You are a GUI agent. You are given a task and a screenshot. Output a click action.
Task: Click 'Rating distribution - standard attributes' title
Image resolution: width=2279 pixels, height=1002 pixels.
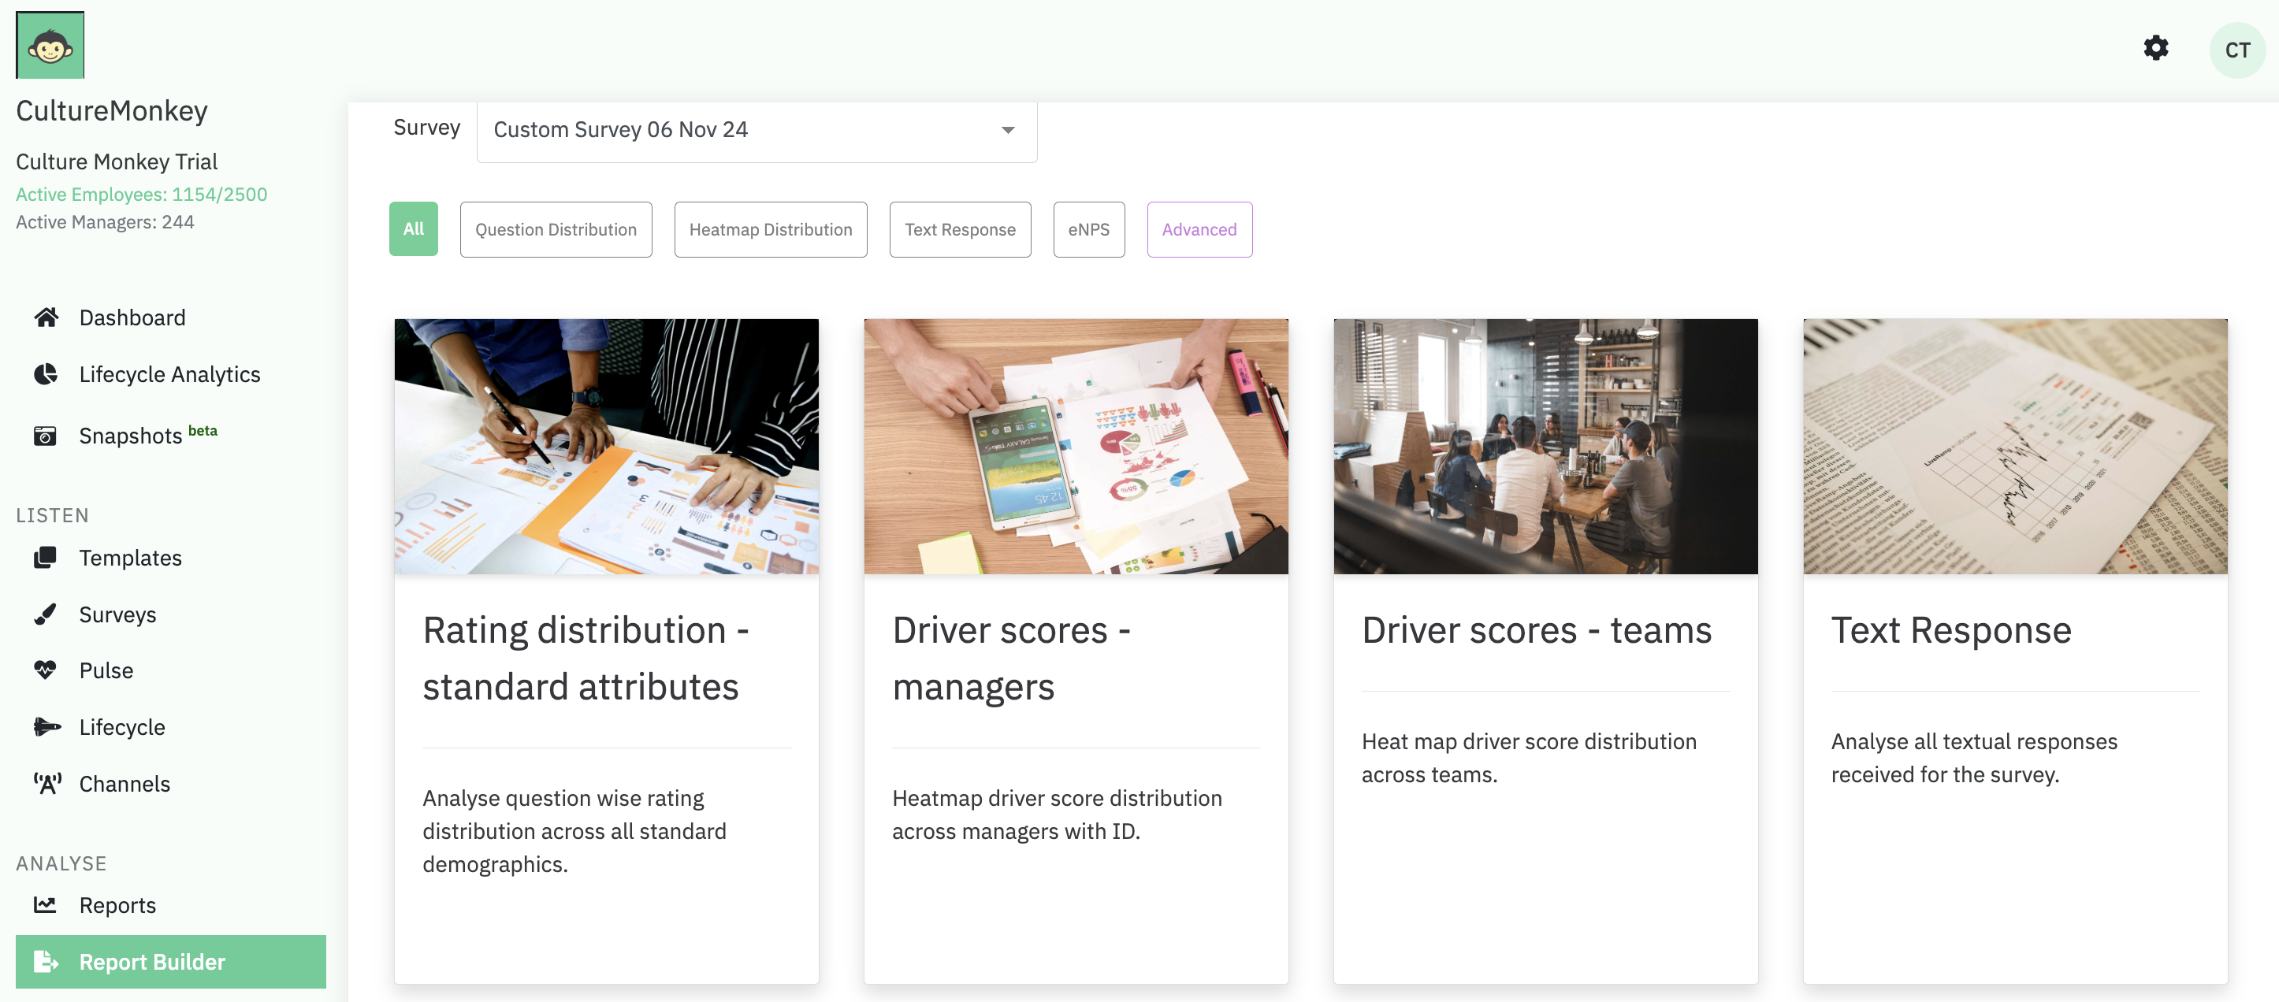(x=586, y=659)
